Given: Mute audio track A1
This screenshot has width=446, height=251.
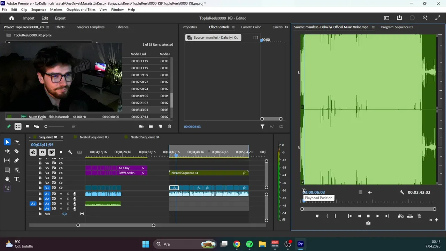Looking at the screenshot, I should pos(61,194).
